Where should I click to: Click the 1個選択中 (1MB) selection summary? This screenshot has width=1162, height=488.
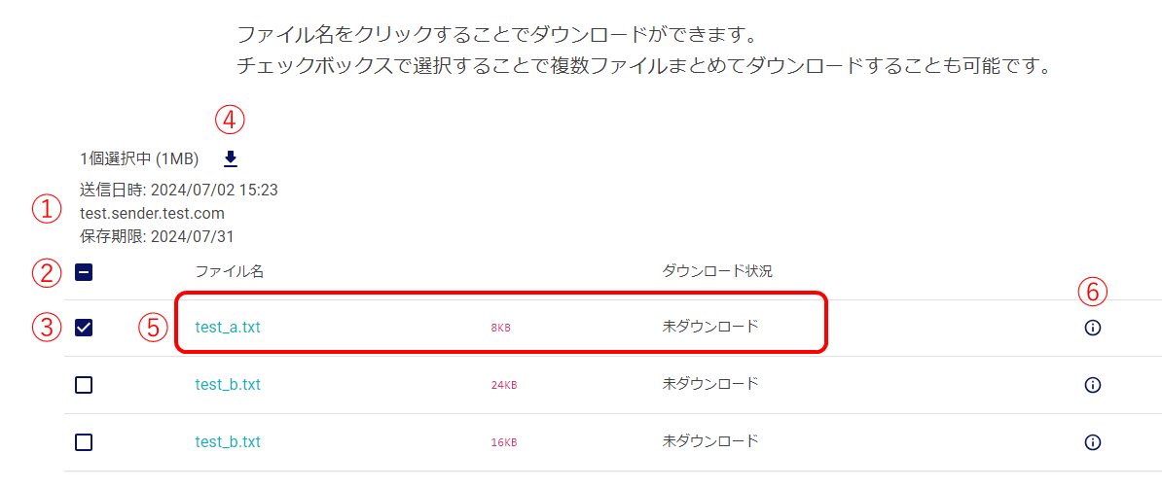tap(140, 159)
